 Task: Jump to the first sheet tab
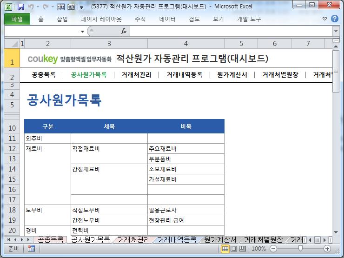(x=8, y=240)
